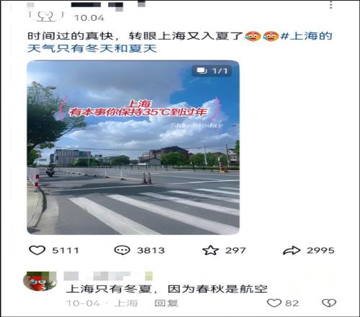Like the post with heart icon

coord(37,250)
